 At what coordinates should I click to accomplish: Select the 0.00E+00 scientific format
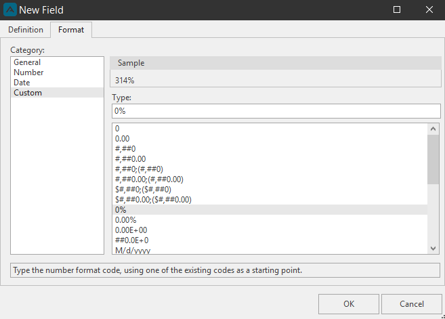(270, 230)
